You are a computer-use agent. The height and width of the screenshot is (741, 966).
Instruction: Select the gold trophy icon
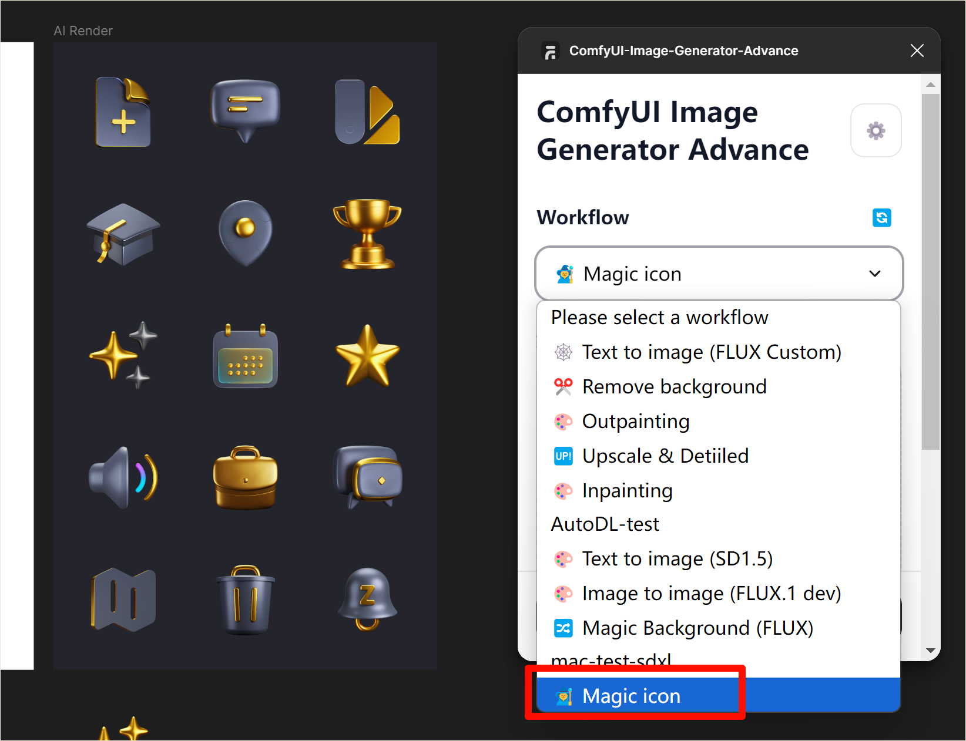(367, 234)
